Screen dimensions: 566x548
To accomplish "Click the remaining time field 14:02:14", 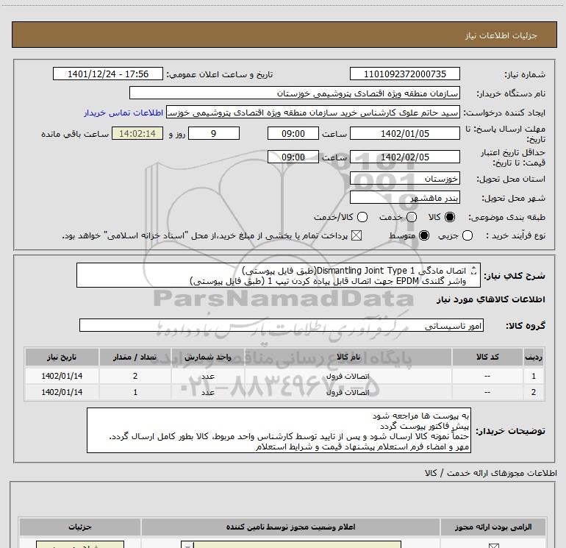I will pyautogui.click(x=137, y=133).
